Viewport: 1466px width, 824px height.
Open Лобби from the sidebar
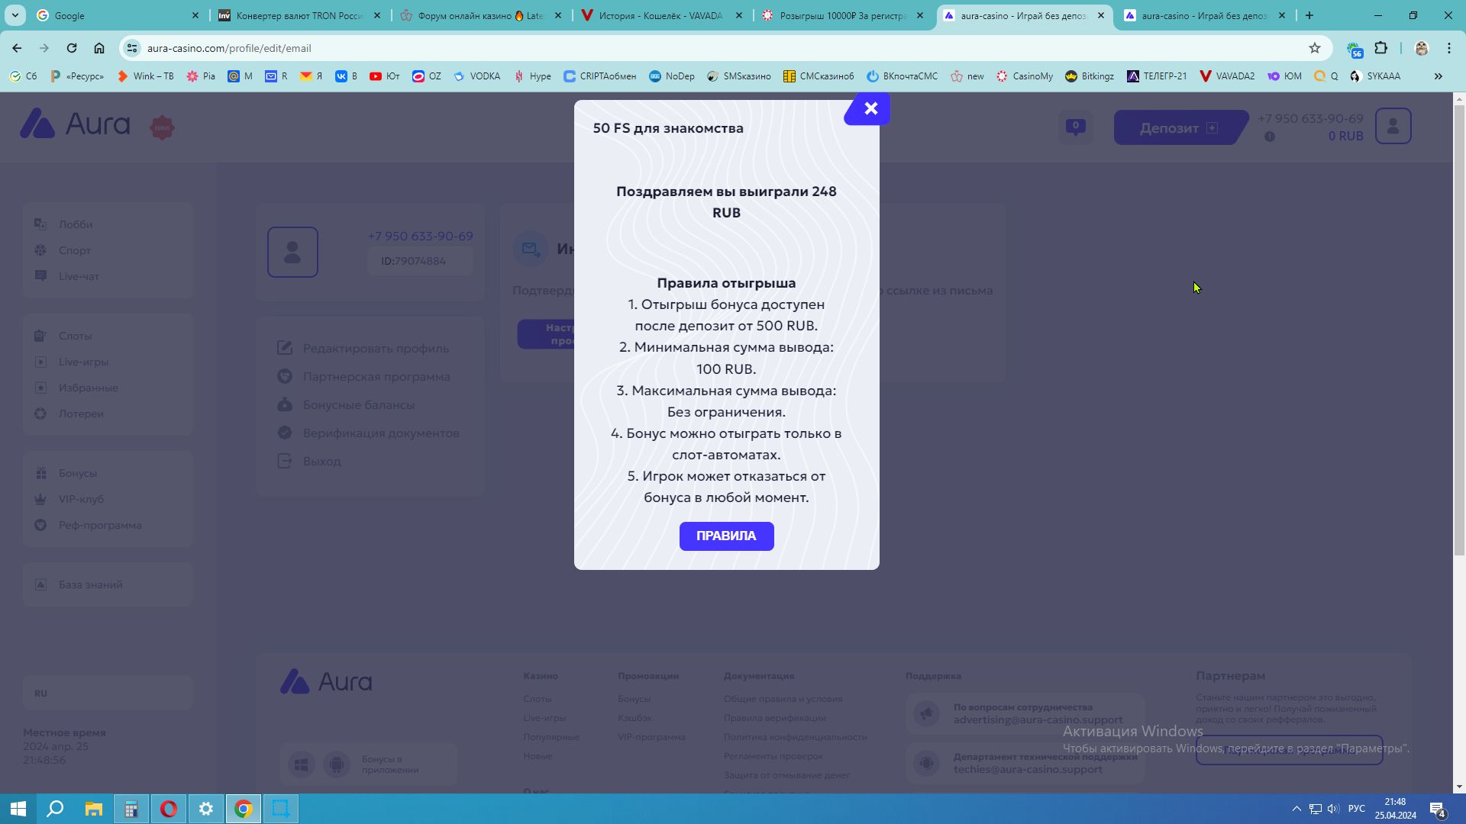75,224
